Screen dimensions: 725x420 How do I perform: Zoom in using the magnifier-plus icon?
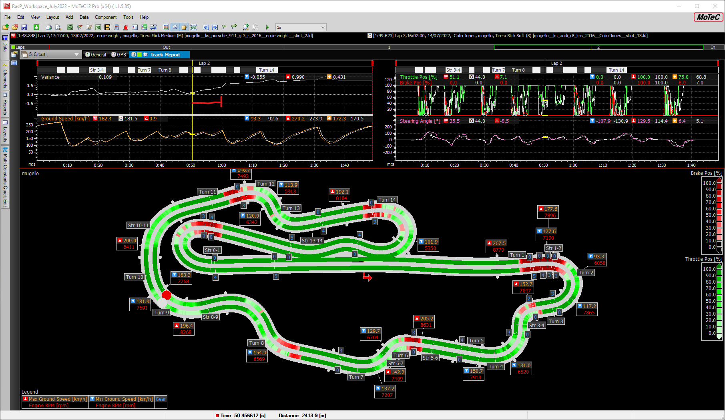[246, 27]
